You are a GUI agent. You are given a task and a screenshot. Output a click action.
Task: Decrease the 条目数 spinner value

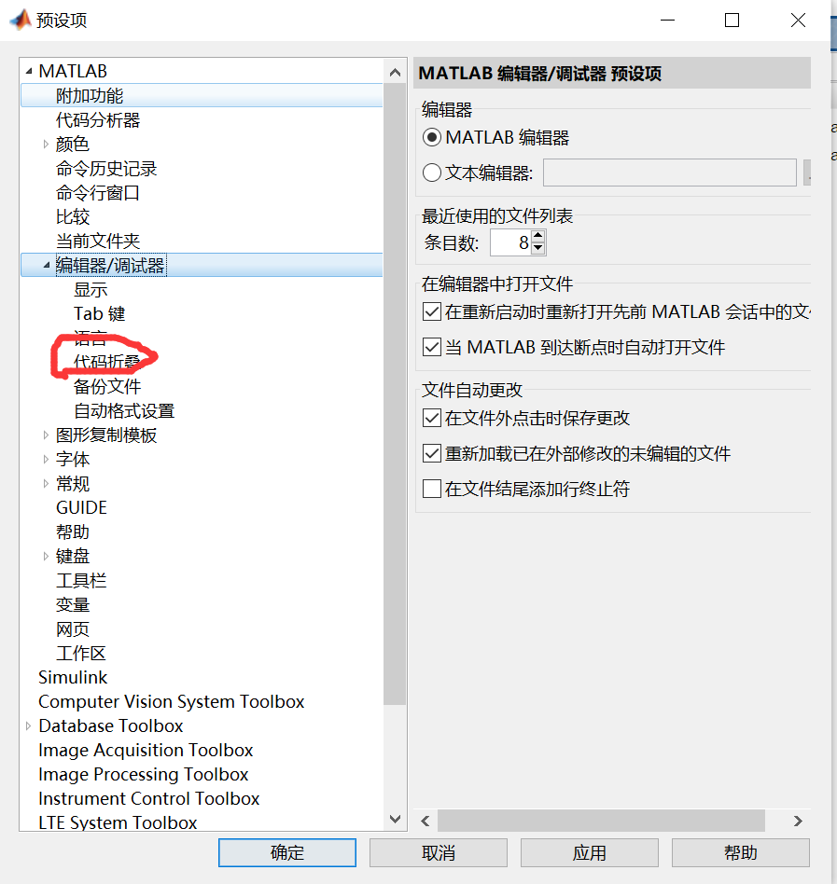click(x=538, y=248)
